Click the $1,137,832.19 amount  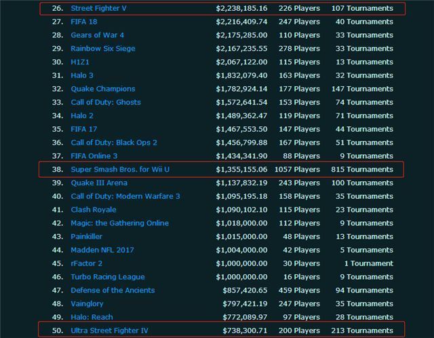point(241,183)
